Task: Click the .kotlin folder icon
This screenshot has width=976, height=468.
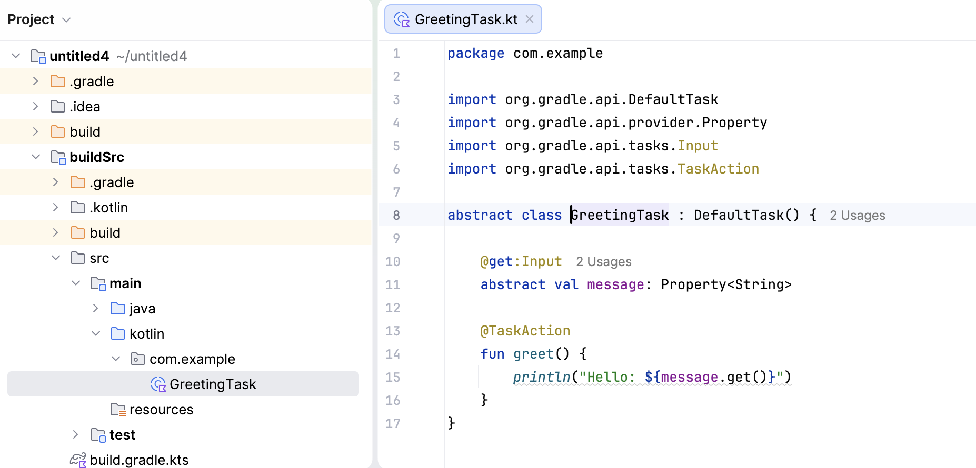Action: click(x=78, y=207)
